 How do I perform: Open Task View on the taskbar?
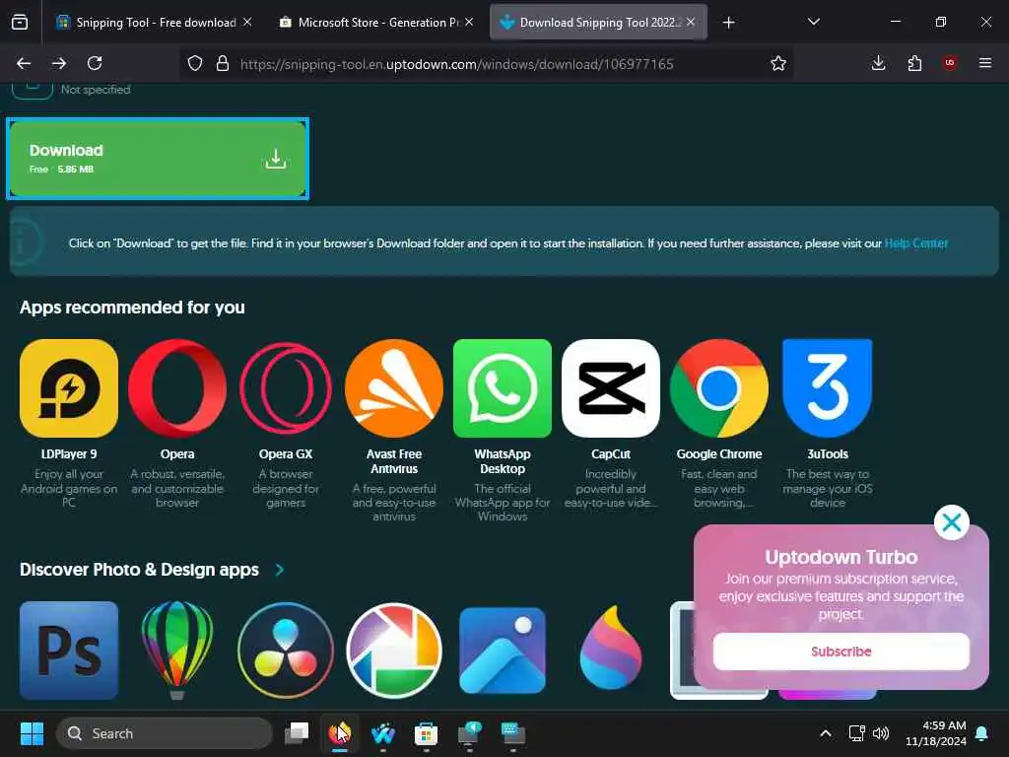point(297,733)
